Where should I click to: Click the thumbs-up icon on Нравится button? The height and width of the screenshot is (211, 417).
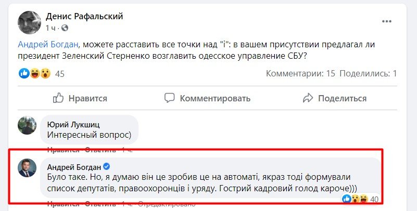59,98
